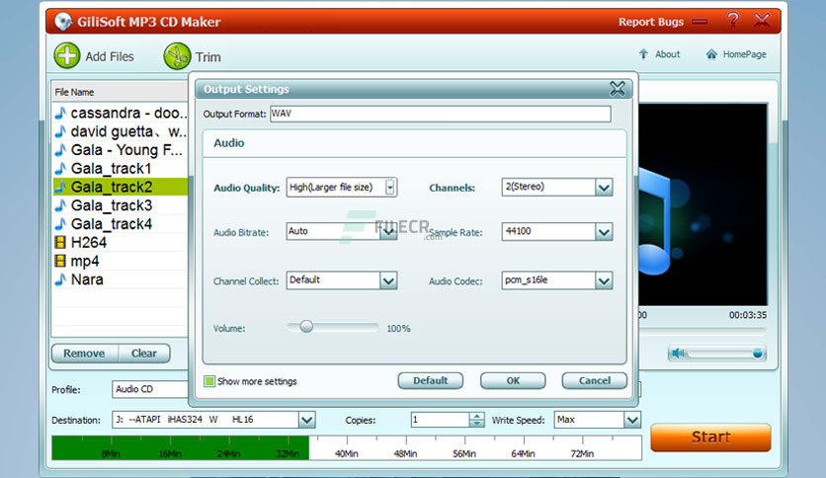The image size is (826, 478).
Task: Mute using the preview speaker icon
Action: coord(678,353)
